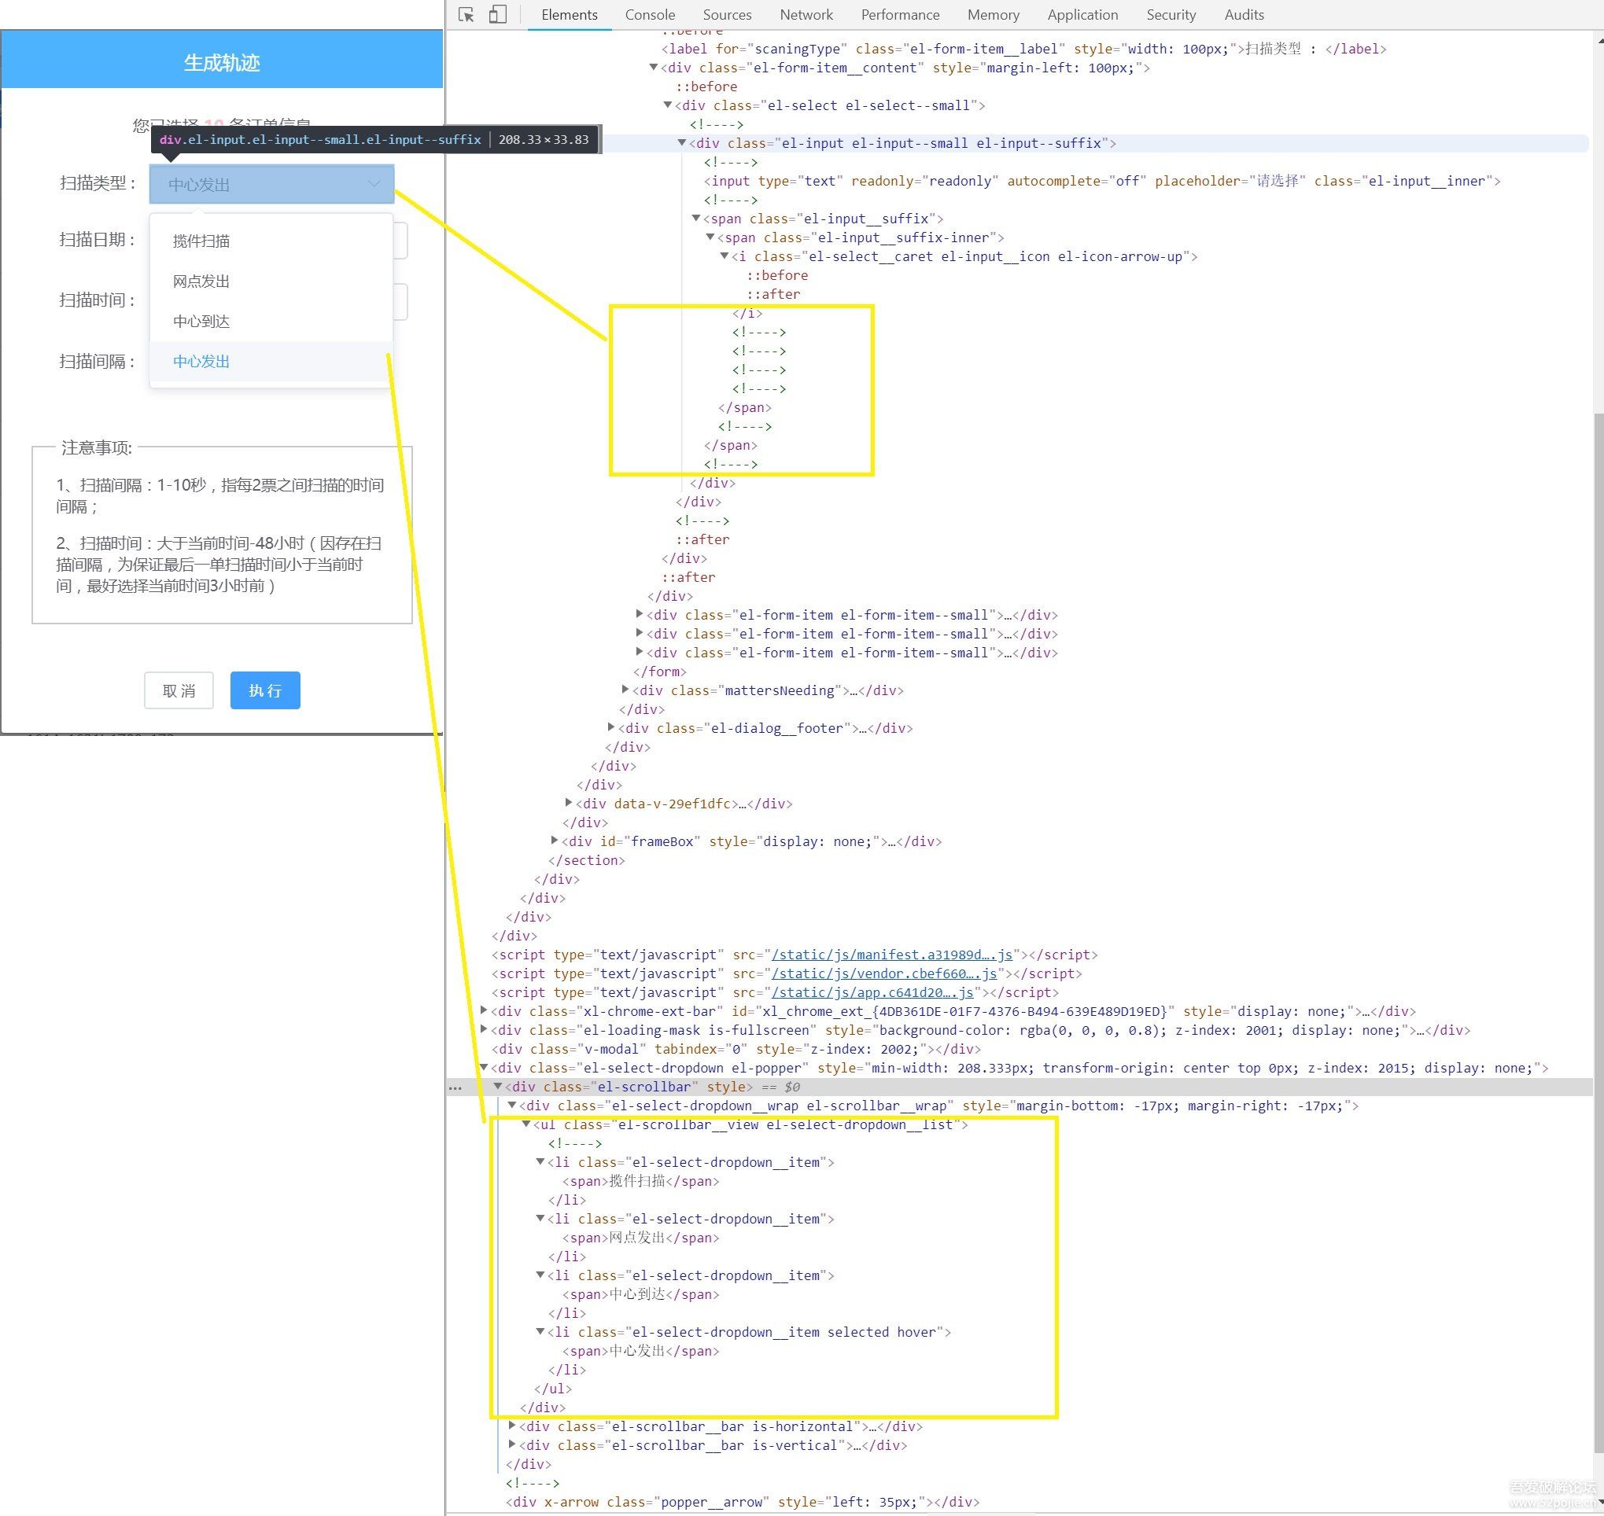
Task: Open the Network tab
Action: click(x=806, y=14)
